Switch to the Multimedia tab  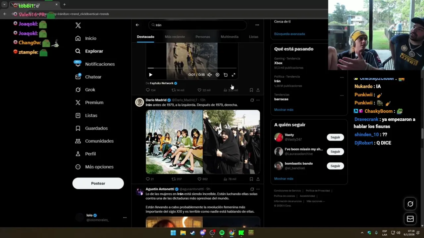230,37
